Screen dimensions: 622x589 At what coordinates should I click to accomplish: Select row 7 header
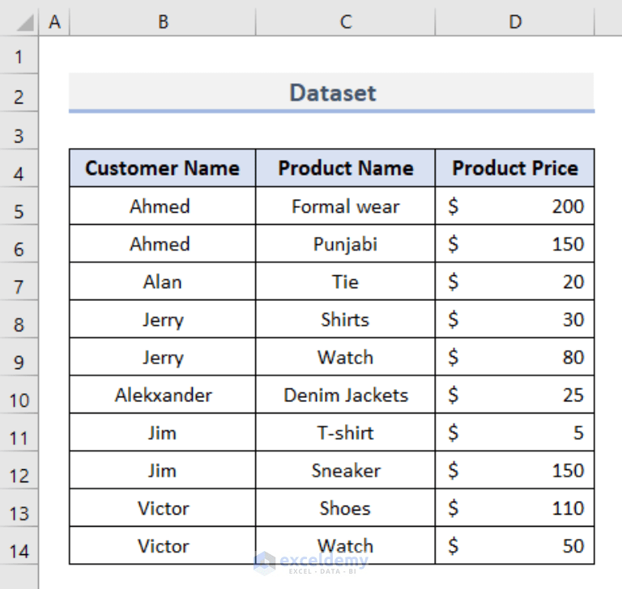19,282
